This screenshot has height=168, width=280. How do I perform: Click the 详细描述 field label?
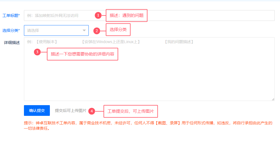coord(12,43)
